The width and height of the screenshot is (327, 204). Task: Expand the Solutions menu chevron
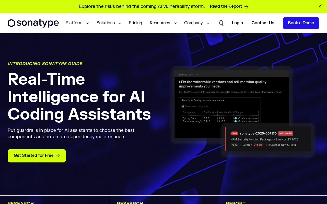click(120, 23)
